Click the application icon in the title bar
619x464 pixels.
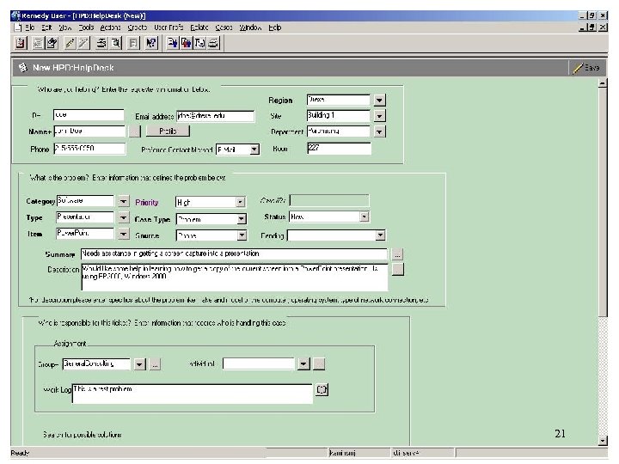tap(15, 15)
